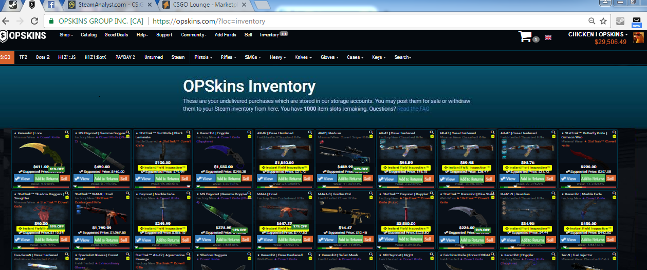Click yellow icon on $1,850.00 AK-47 Case Hardened card
The height and width of the screenshot is (270, 647).
pos(311,137)
